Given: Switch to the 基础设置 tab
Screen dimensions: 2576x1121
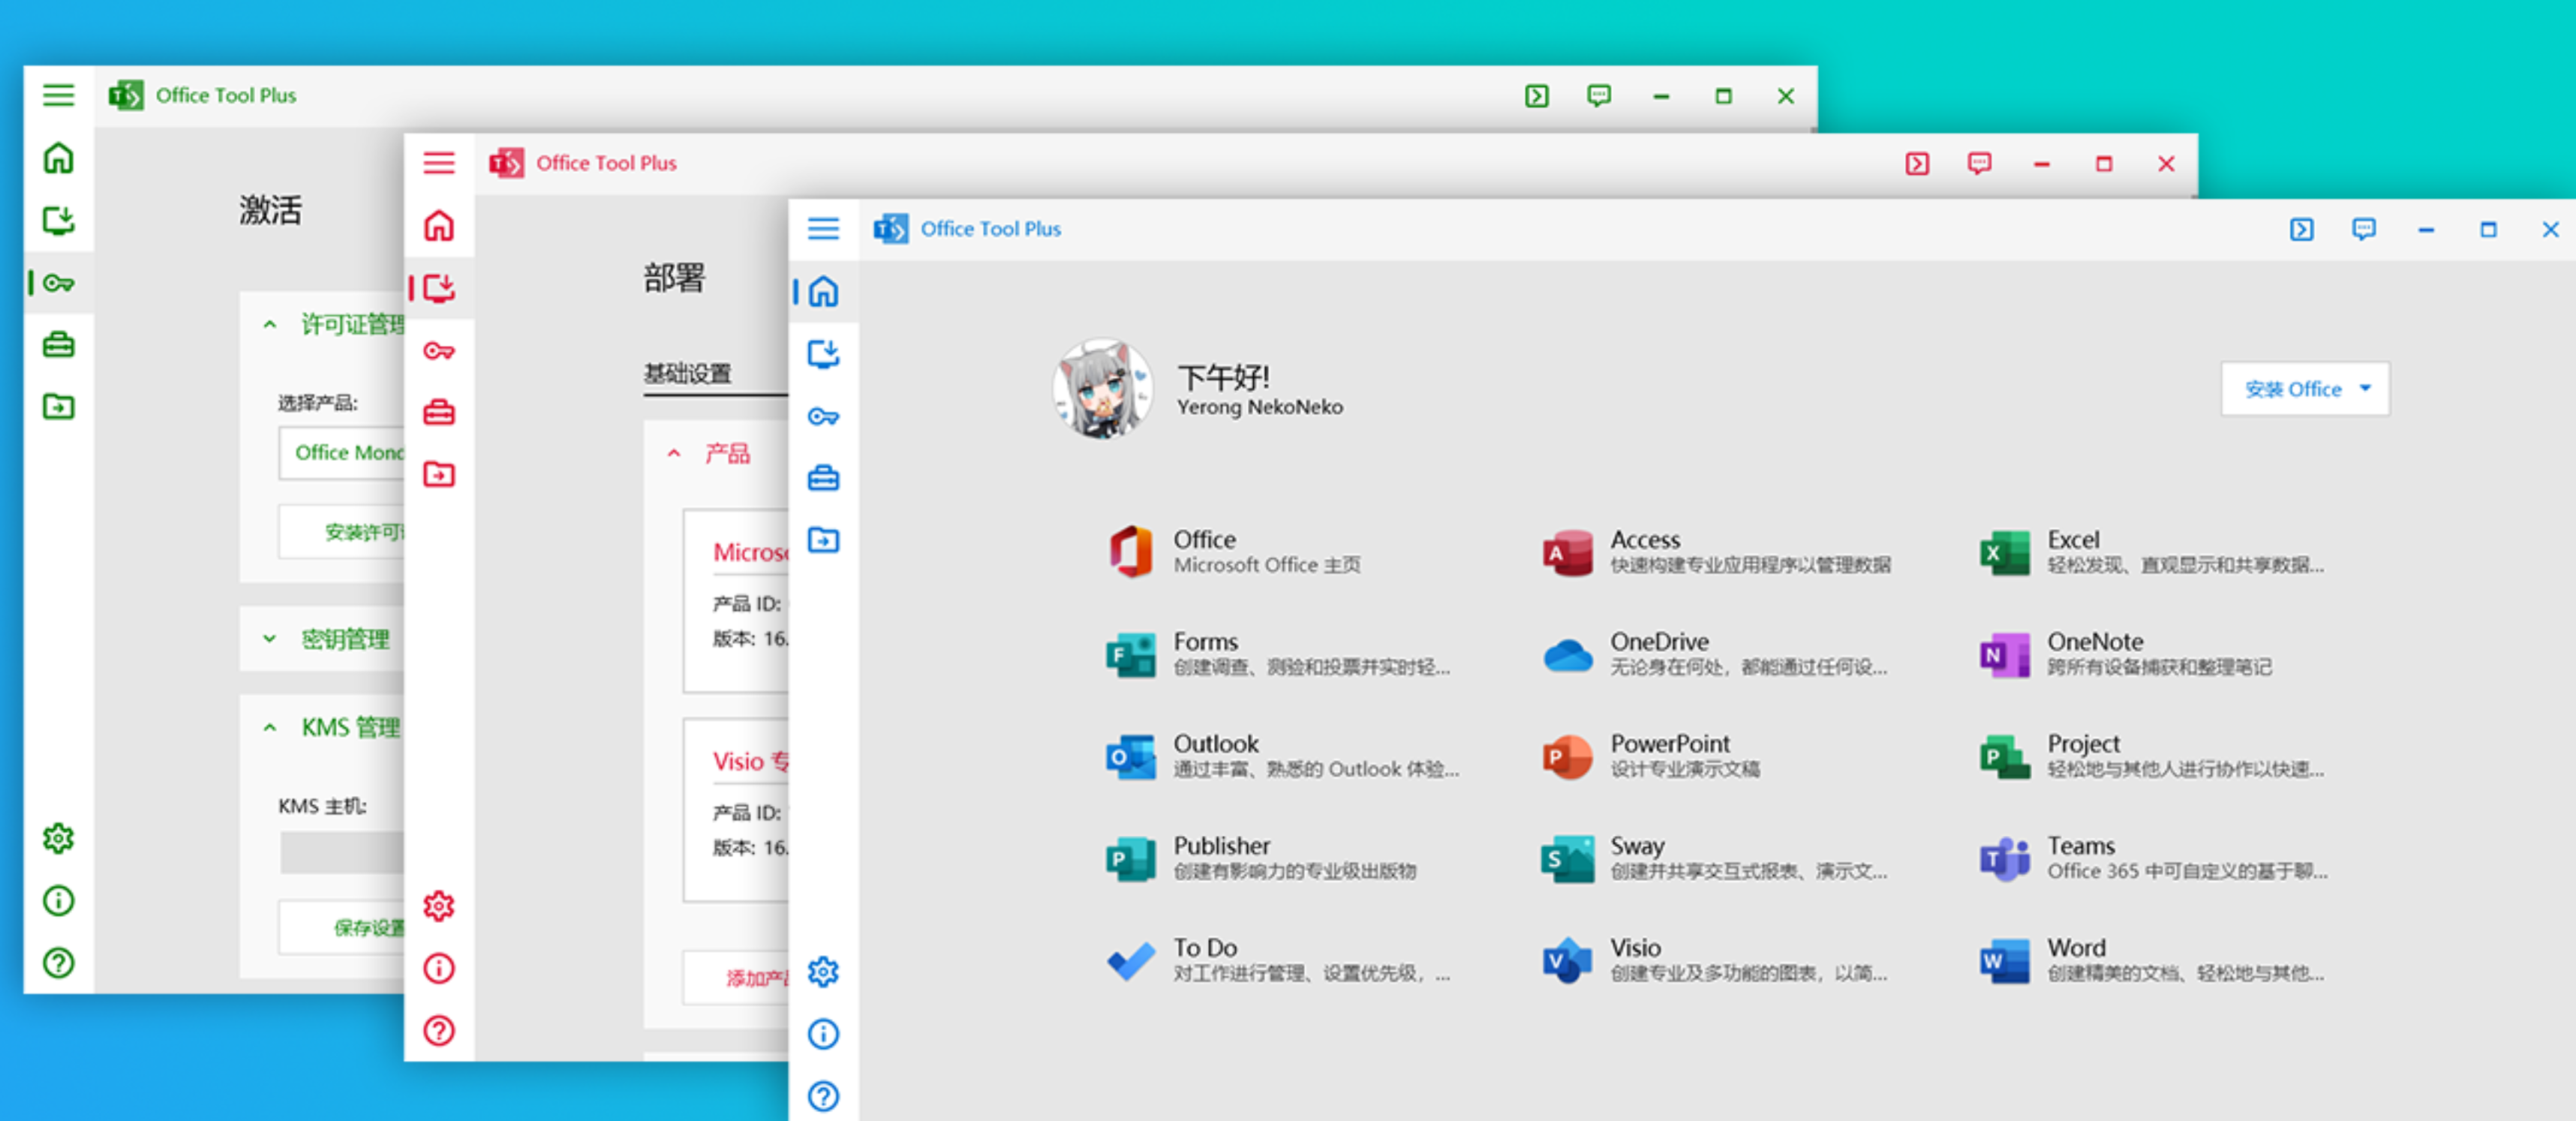Looking at the screenshot, I should pos(687,374).
